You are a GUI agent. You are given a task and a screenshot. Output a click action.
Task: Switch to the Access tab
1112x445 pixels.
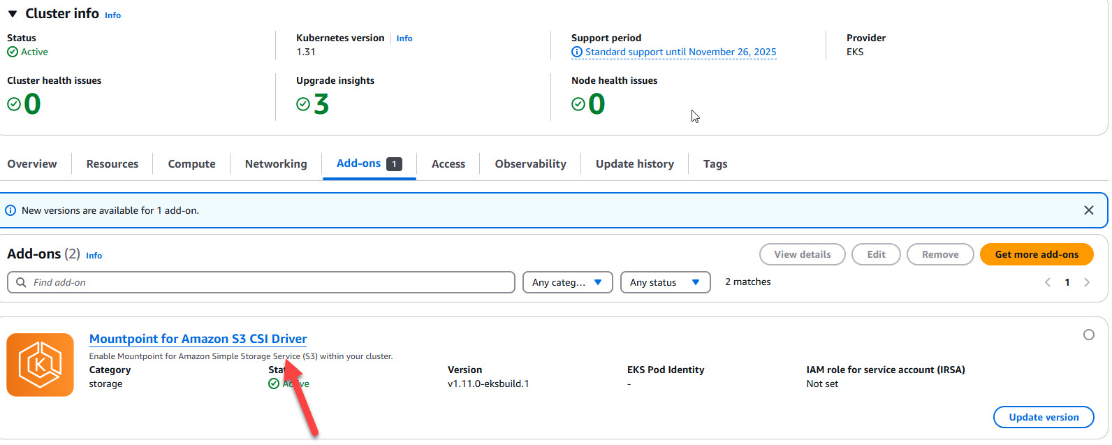448,163
